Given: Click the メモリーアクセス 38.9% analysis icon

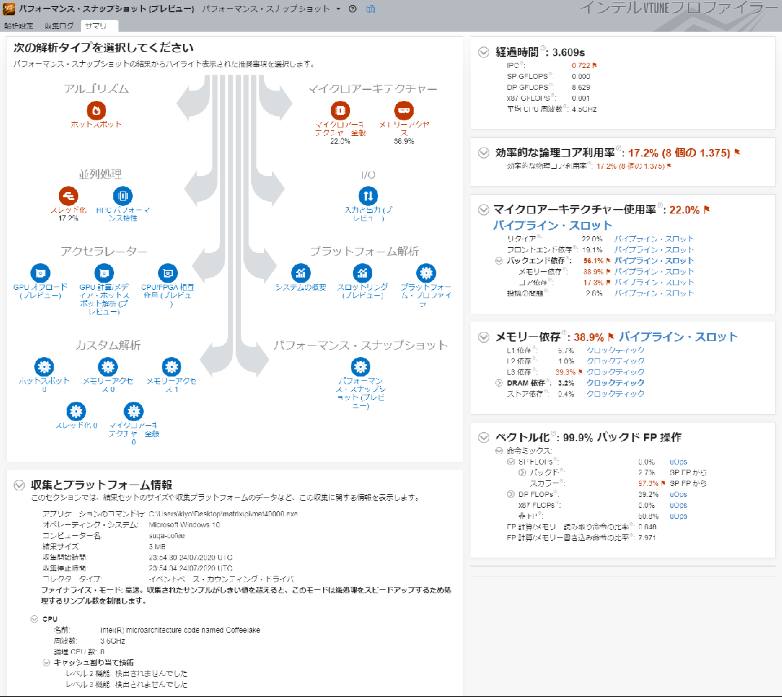Looking at the screenshot, I should [404, 110].
